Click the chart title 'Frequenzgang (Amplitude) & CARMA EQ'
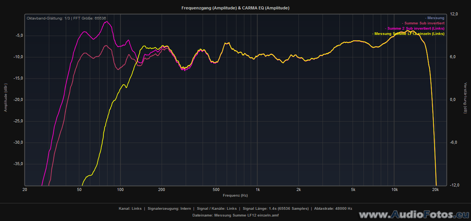 coord(235,8)
